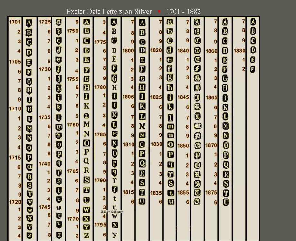This screenshot has width=296, height=241.
Task: Select the letter T mark beside 1815
Action: click(x=142, y=192)
